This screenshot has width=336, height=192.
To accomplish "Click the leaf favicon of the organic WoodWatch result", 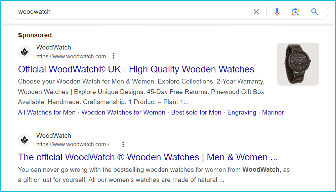I will pyautogui.click(x=24, y=140).
